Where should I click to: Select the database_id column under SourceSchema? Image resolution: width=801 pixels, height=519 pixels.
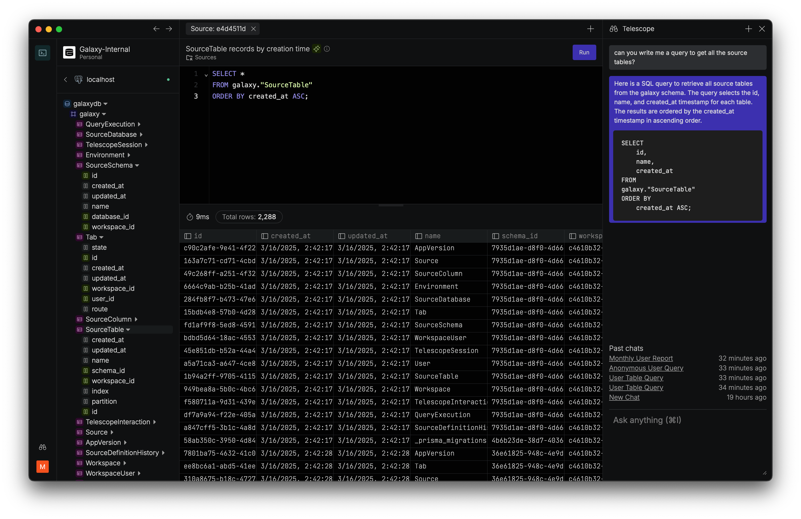(x=110, y=217)
